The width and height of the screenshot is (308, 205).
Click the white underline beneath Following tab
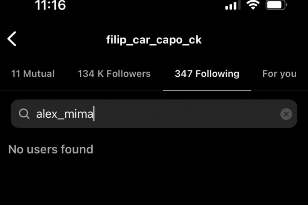[207, 90]
